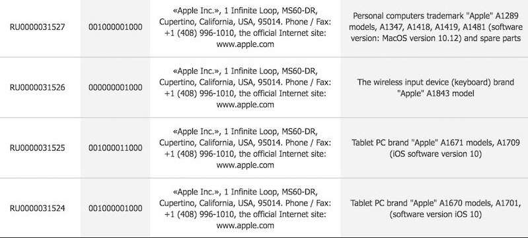528x238 pixels.
Task: Click Tablet PC A1670 models description
Action: [x=435, y=208]
